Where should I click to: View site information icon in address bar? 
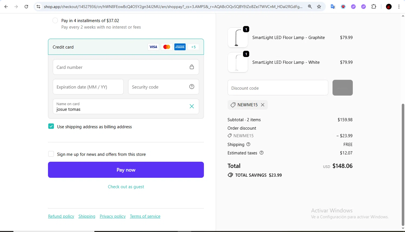38,7
